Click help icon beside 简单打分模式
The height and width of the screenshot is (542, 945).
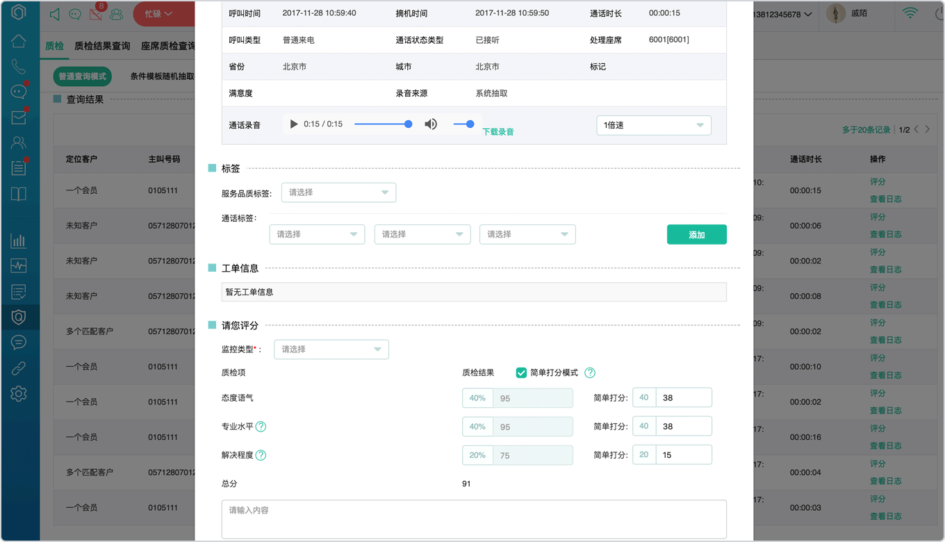pyautogui.click(x=590, y=373)
